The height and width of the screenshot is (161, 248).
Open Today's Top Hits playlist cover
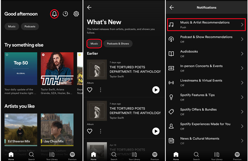pos(57,69)
